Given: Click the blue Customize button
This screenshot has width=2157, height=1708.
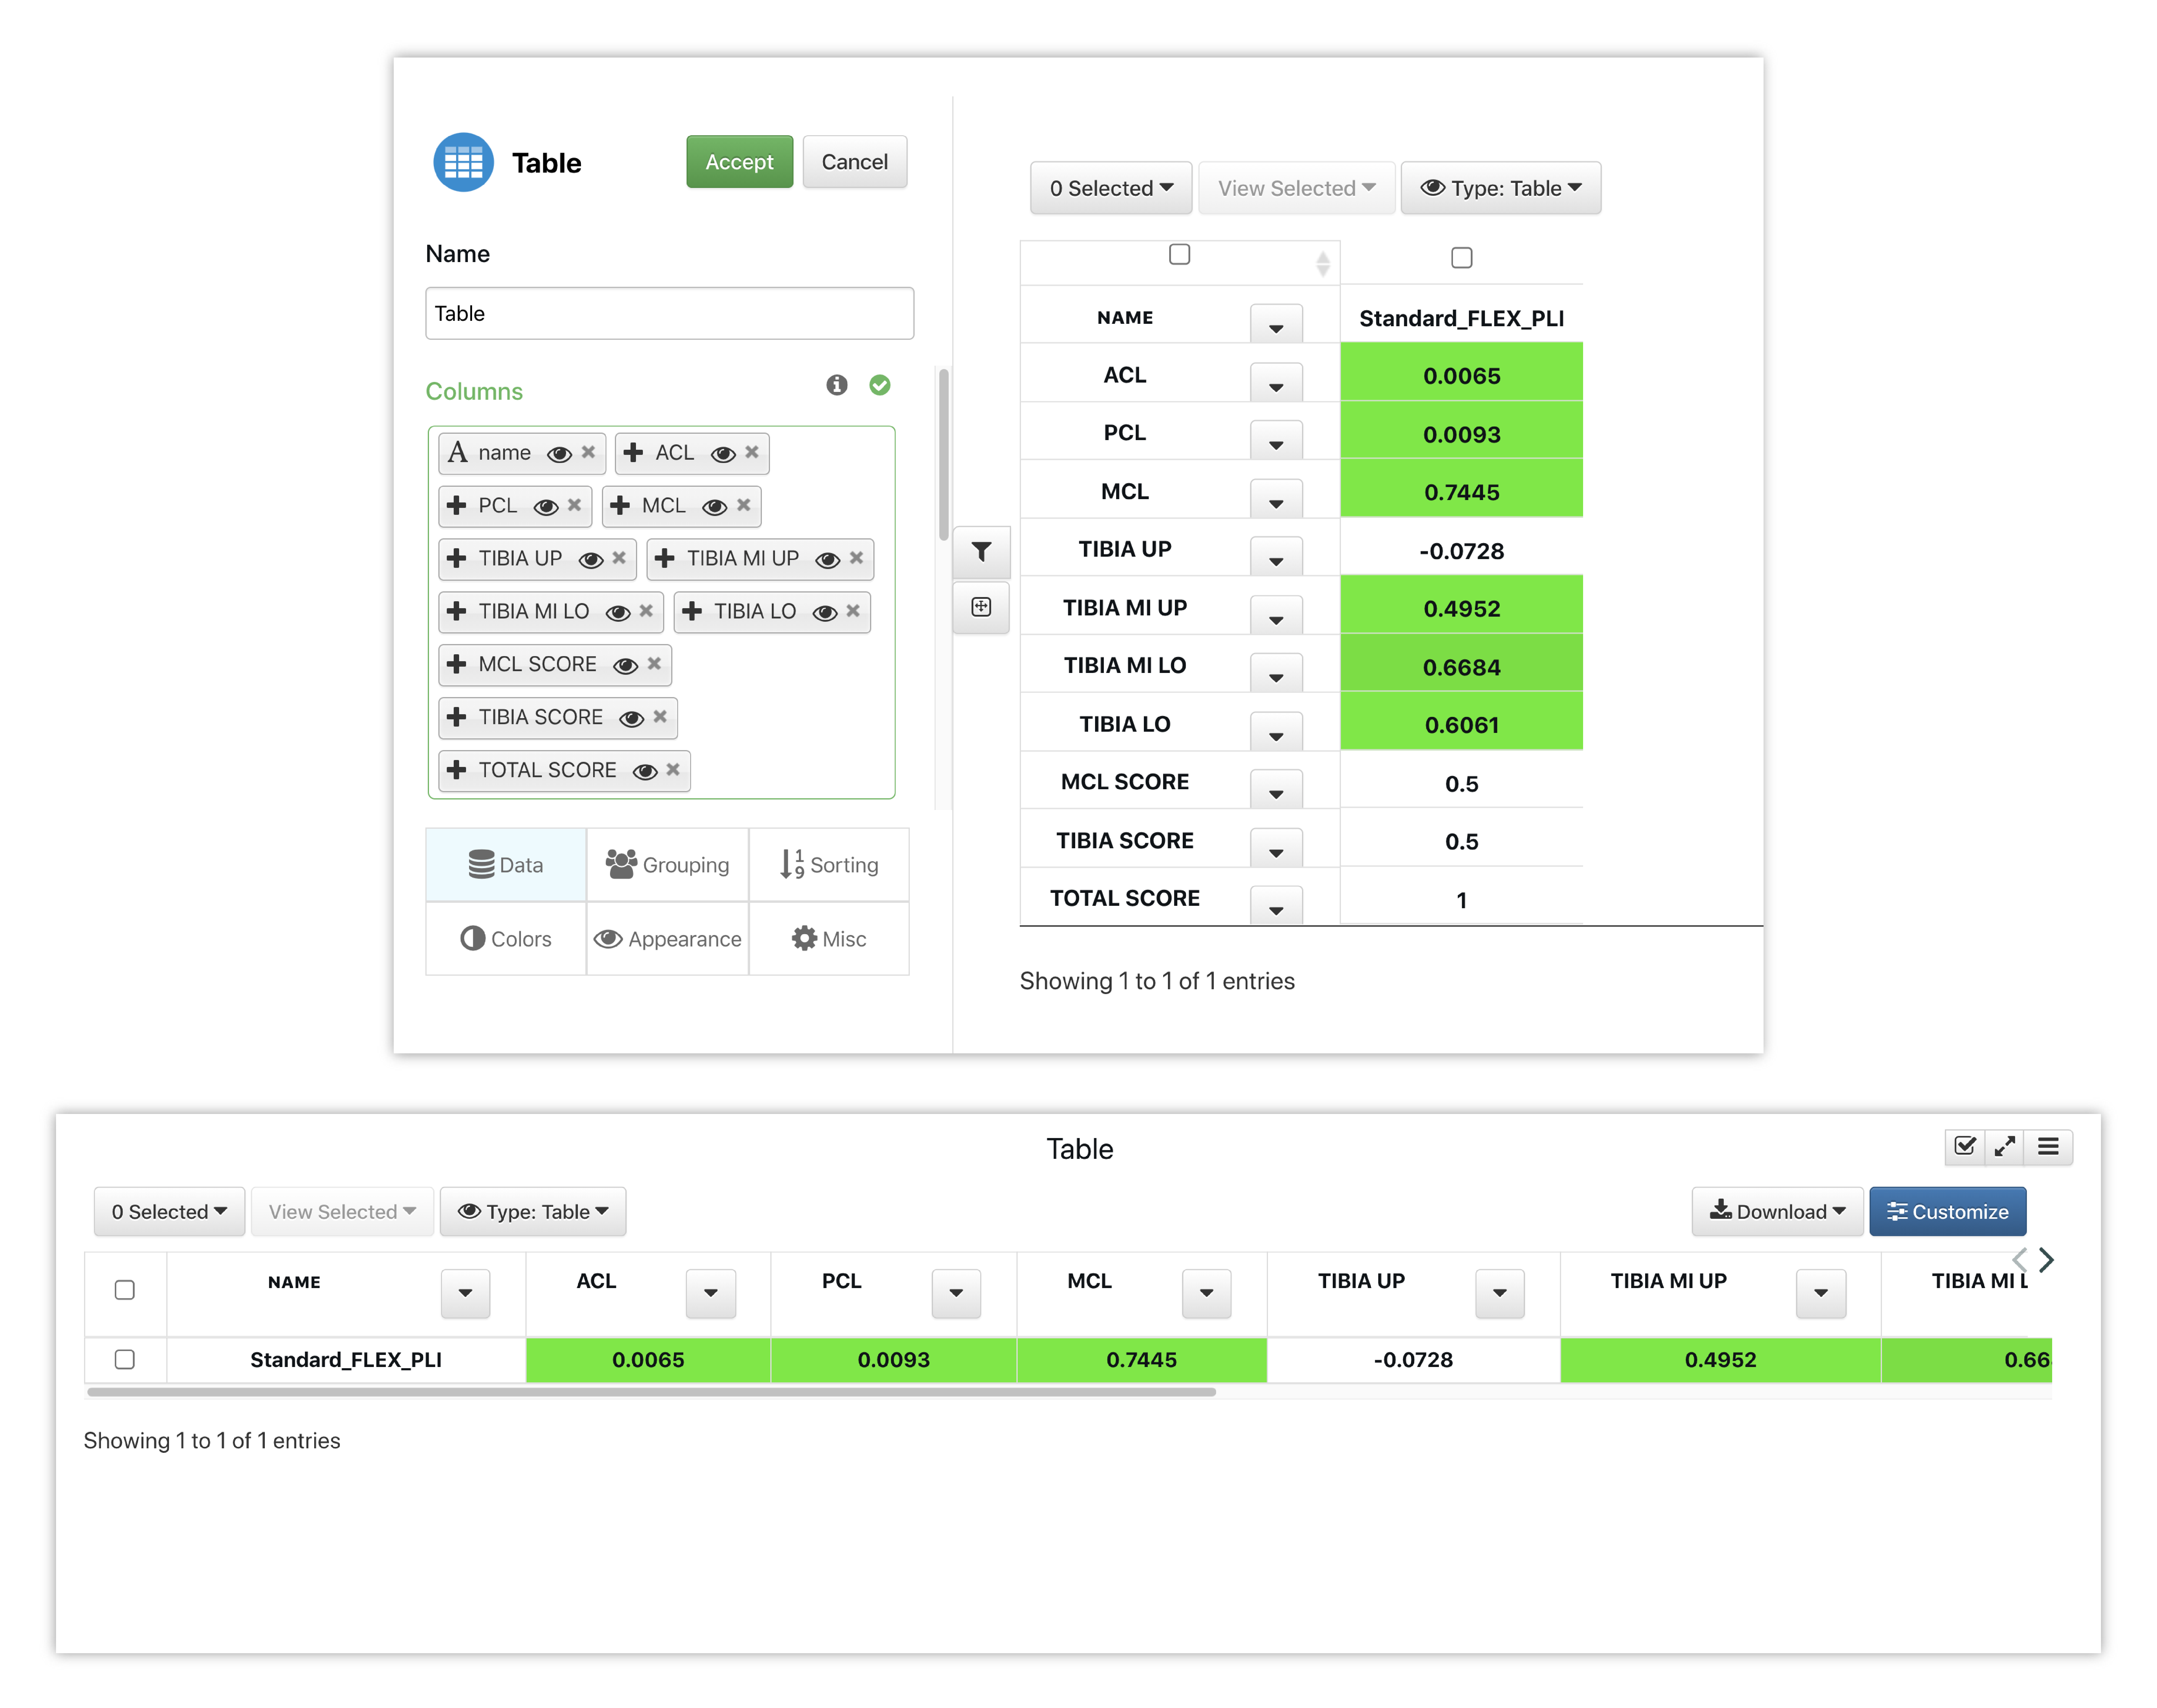Looking at the screenshot, I should click(1948, 1212).
